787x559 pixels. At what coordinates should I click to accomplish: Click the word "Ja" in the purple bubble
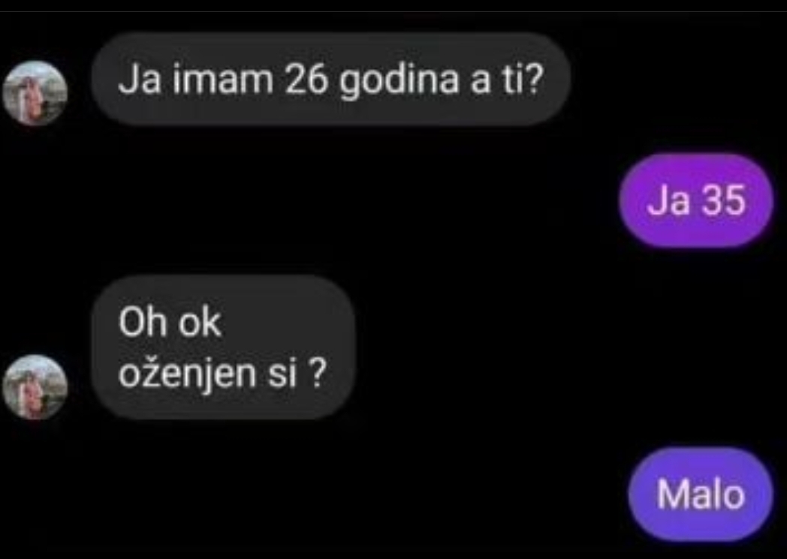(668, 200)
